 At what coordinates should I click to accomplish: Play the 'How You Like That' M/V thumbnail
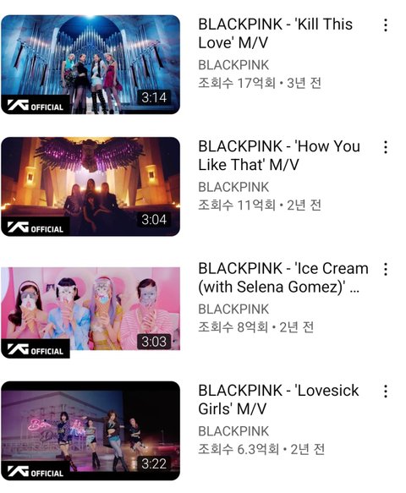point(91,186)
